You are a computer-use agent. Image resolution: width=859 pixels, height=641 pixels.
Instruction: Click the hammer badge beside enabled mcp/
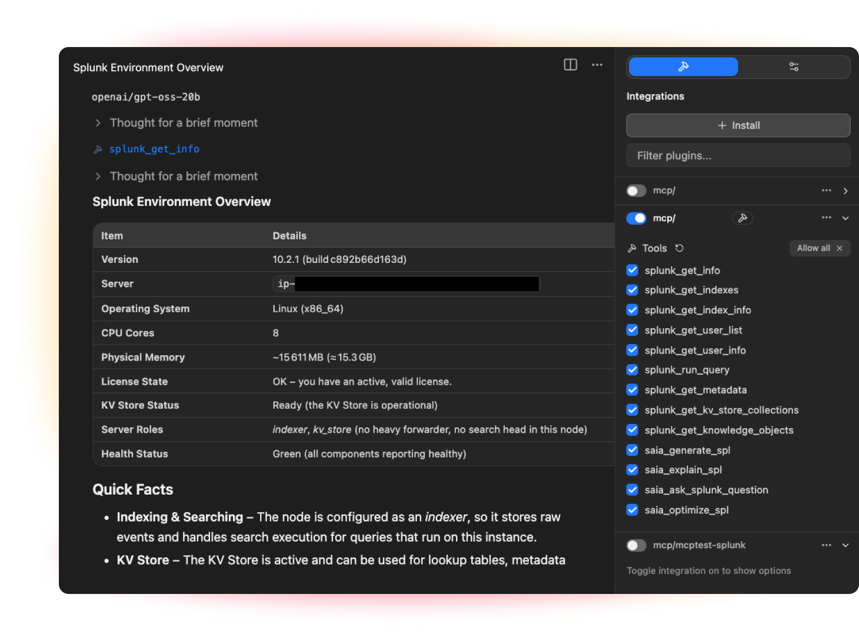pos(743,218)
